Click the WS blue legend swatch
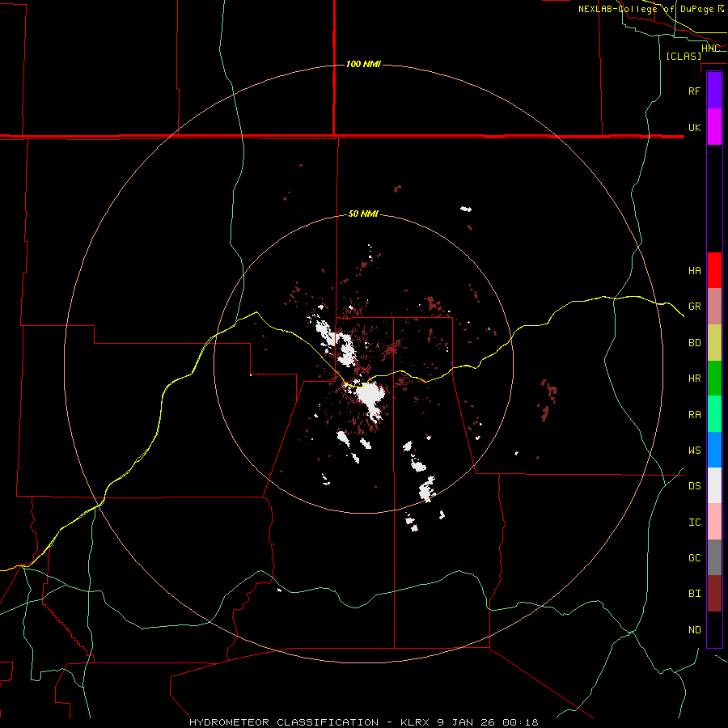This screenshot has height=728, width=728. pos(714,450)
